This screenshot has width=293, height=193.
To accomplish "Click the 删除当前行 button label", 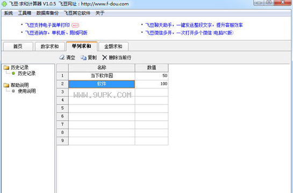I will tap(120, 57).
